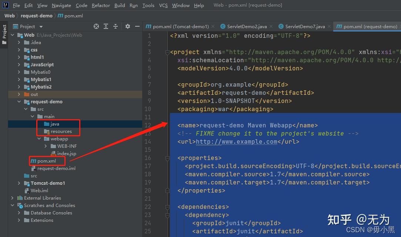
Task: Open the Refactor menu
Action: pyautogui.click(x=101, y=5)
